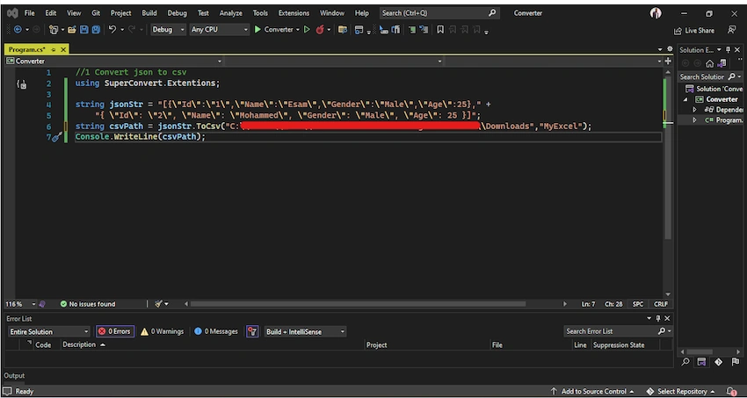Click Add to Source Control
The image size is (747, 398).
click(592, 391)
